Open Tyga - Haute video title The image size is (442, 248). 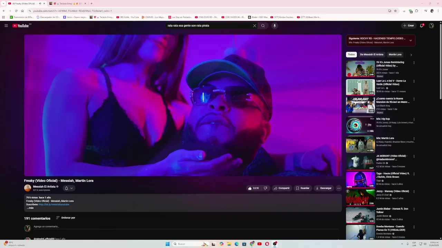(x=393, y=175)
